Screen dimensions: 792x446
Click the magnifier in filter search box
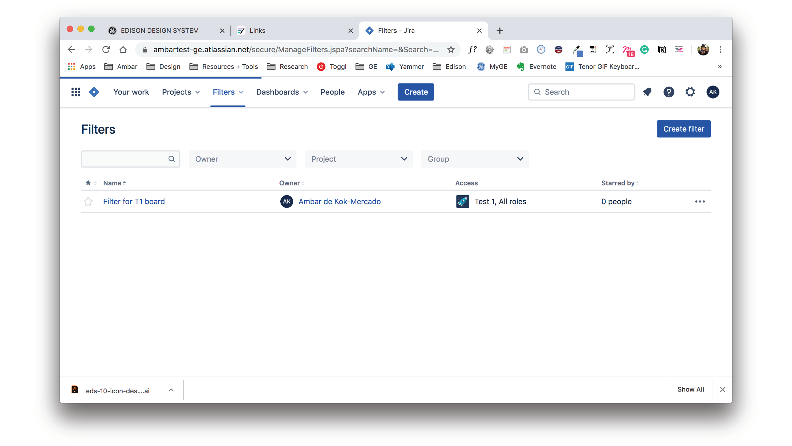(171, 159)
